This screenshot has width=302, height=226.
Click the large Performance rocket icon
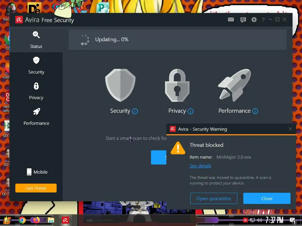[x=234, y=85]
